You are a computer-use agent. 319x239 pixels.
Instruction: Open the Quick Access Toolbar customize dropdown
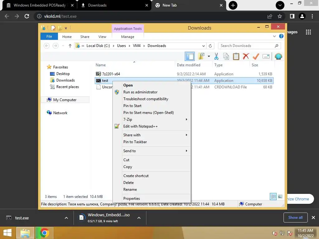pyautogui.click(x=66, y=28)
